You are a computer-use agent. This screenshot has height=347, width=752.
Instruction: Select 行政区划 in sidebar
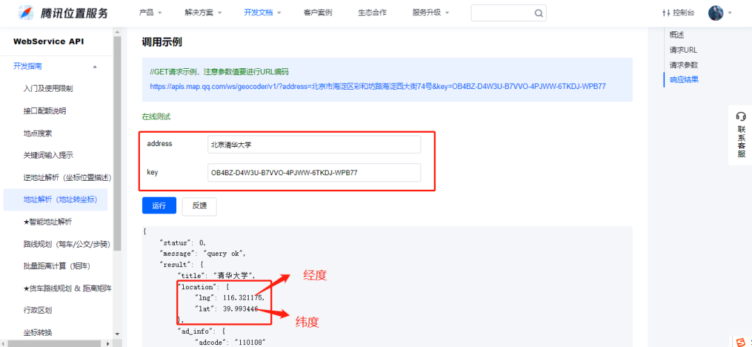click(38, 310)
